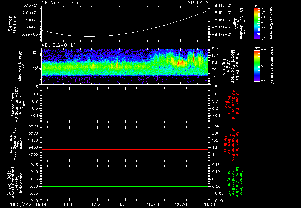Click the red line in the MU Scanner +30V panel

(x=125, y=114)
